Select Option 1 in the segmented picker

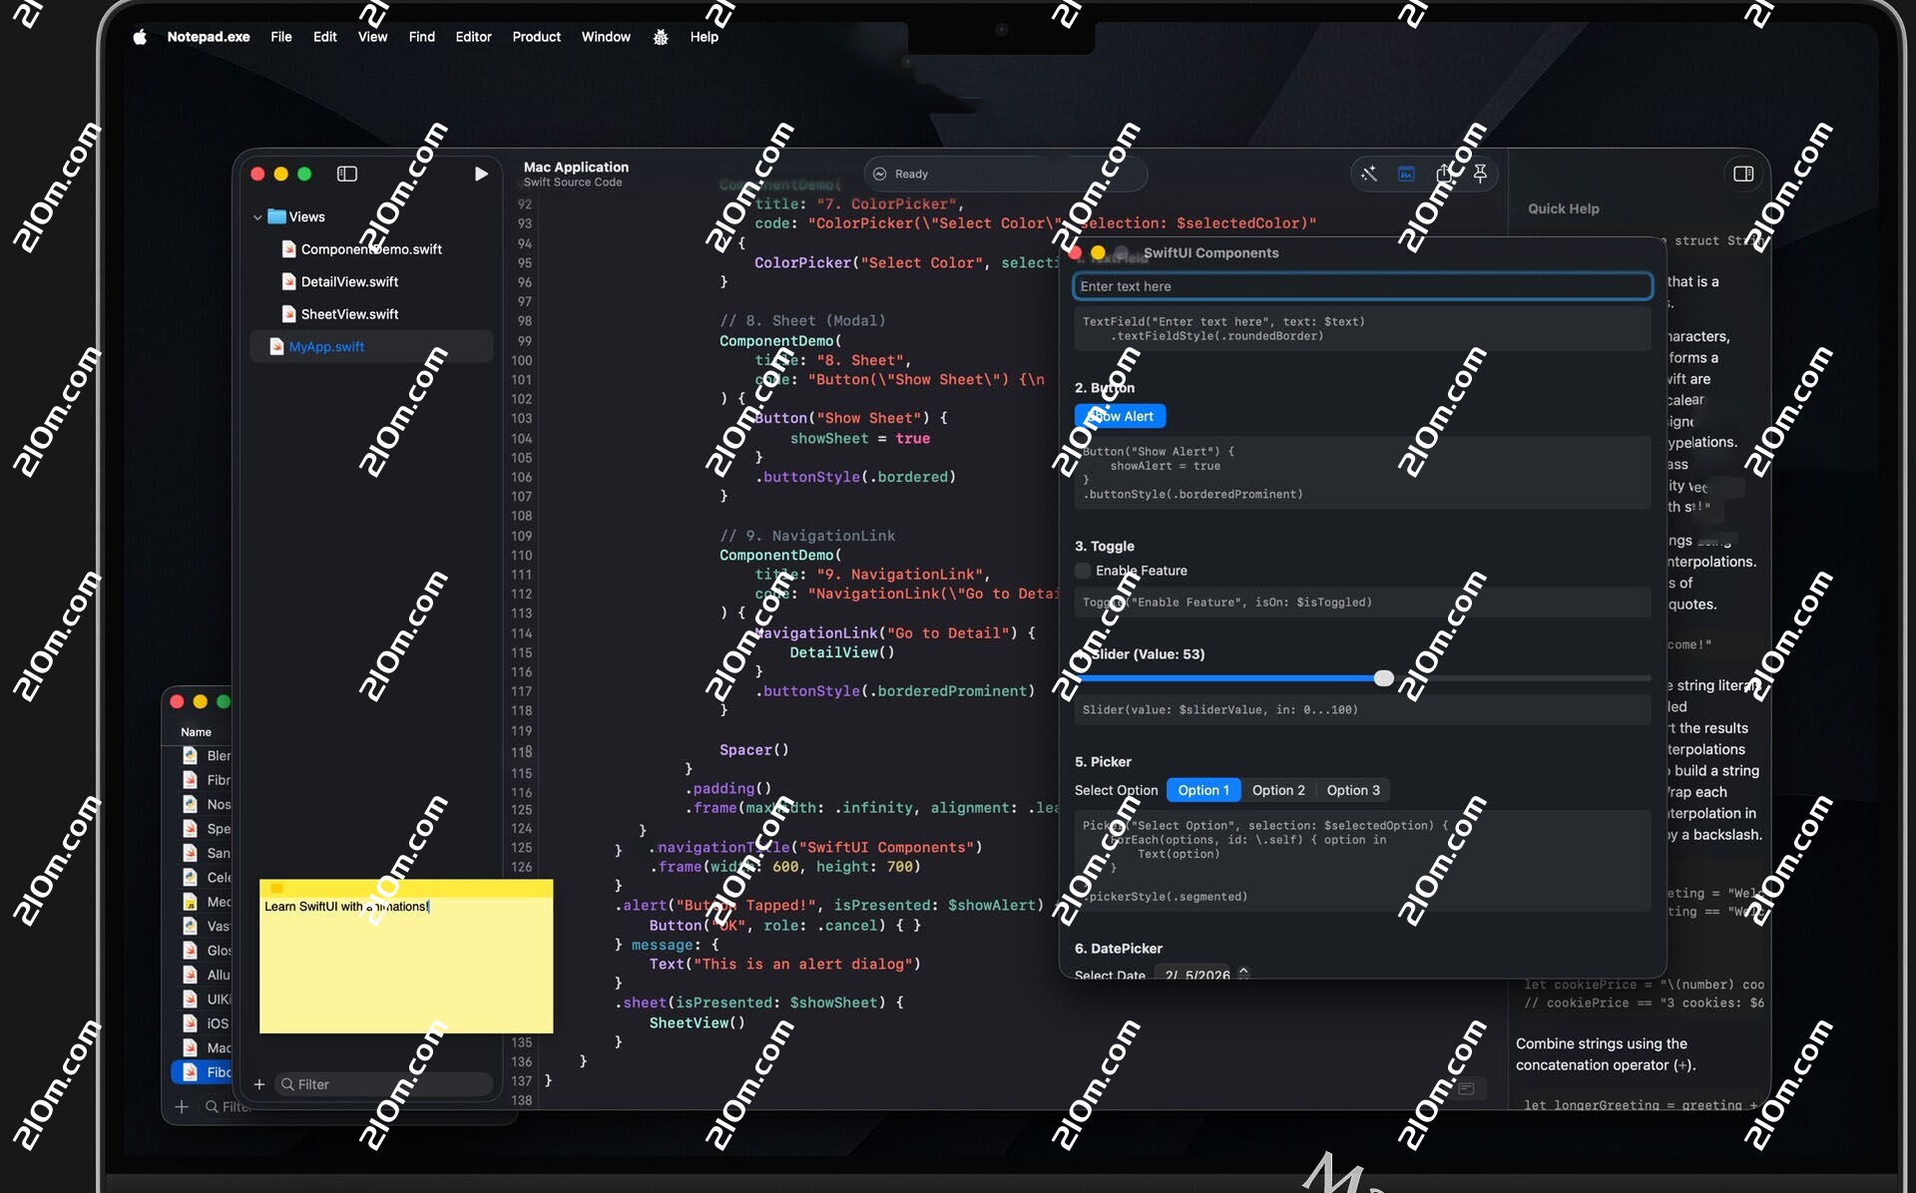coord(1203,790)
